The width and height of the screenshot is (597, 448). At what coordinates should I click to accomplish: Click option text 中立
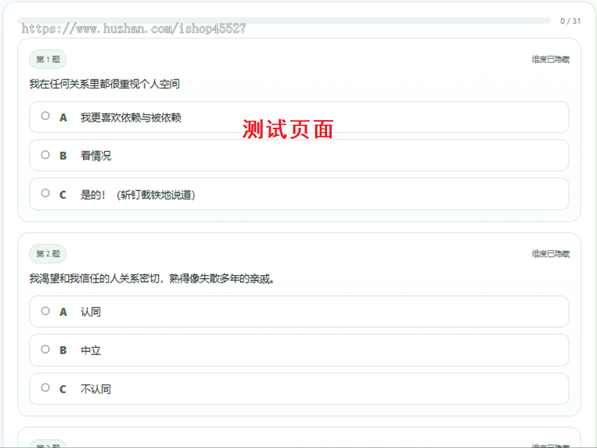(91, 351)
